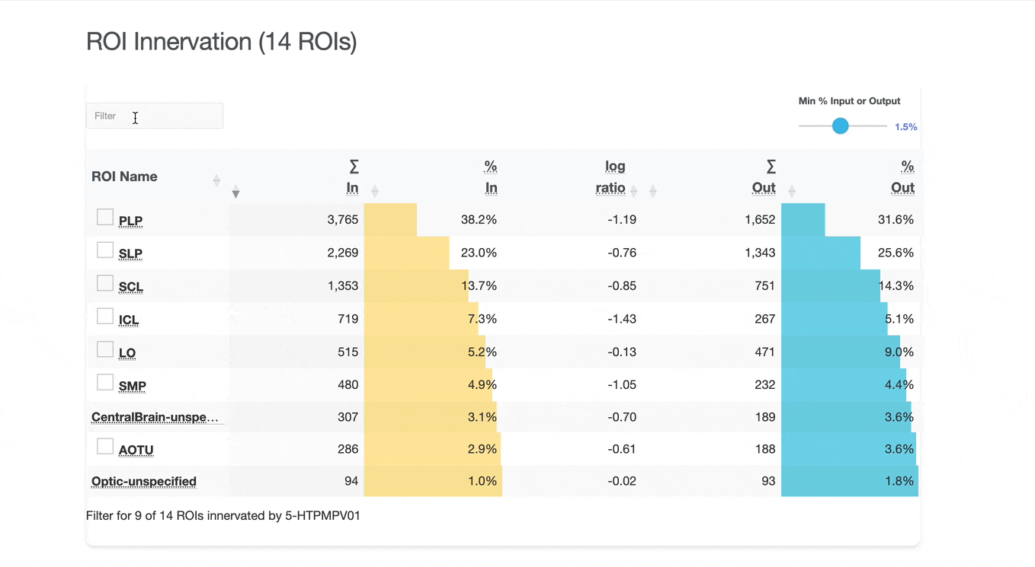
Task: Enable the SCL row checkbox
Action: 105,284
